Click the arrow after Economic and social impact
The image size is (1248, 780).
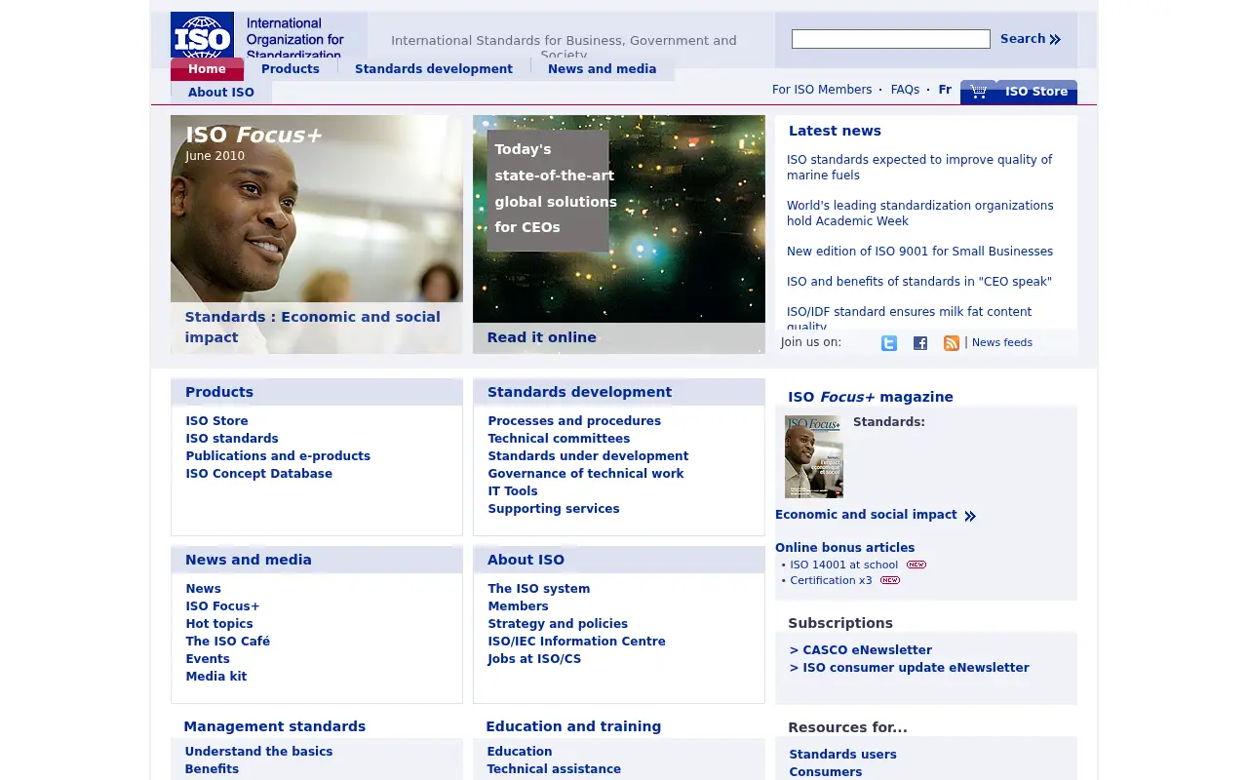pyautogui.click(x=970, y=516)
